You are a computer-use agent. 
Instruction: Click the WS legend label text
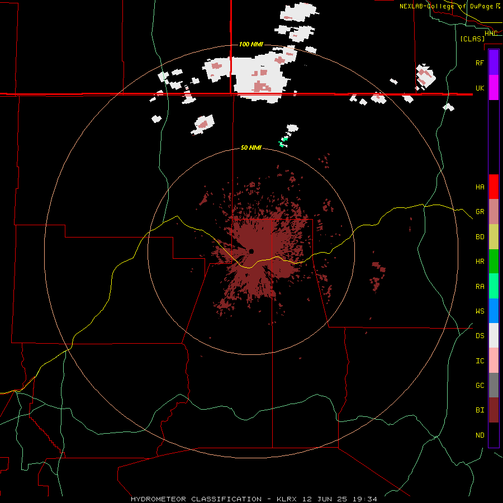point(480,311)
